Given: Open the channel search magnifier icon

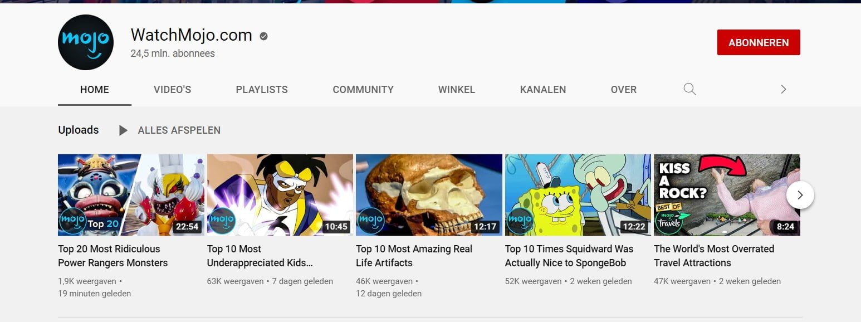Looking at the screenshot, I should pyautogui.click(x=689, y=89).
